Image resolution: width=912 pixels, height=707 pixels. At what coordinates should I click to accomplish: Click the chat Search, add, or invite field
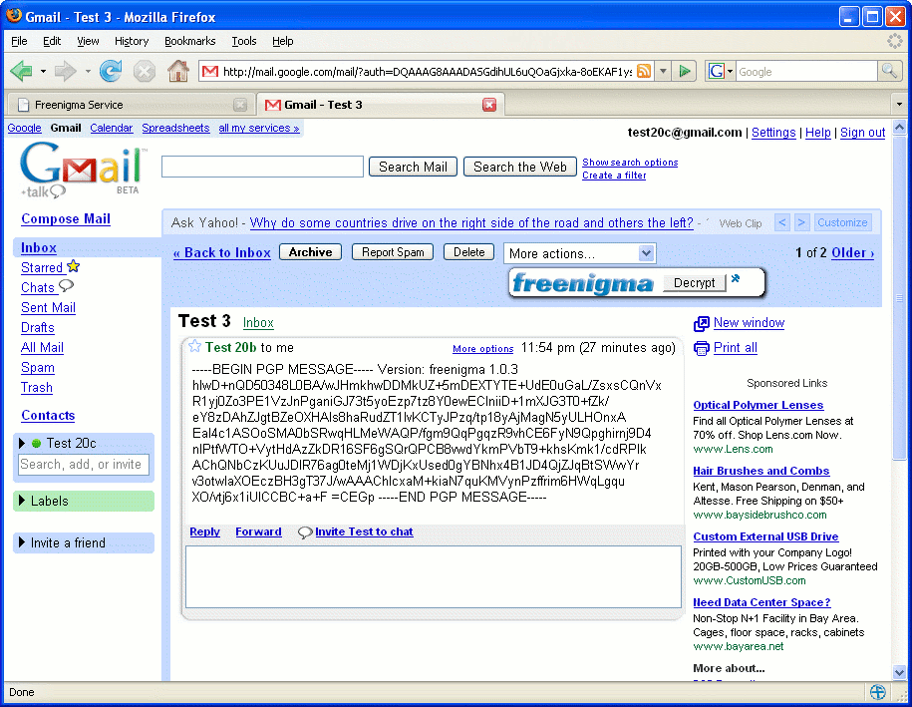[x=83, y=465]
